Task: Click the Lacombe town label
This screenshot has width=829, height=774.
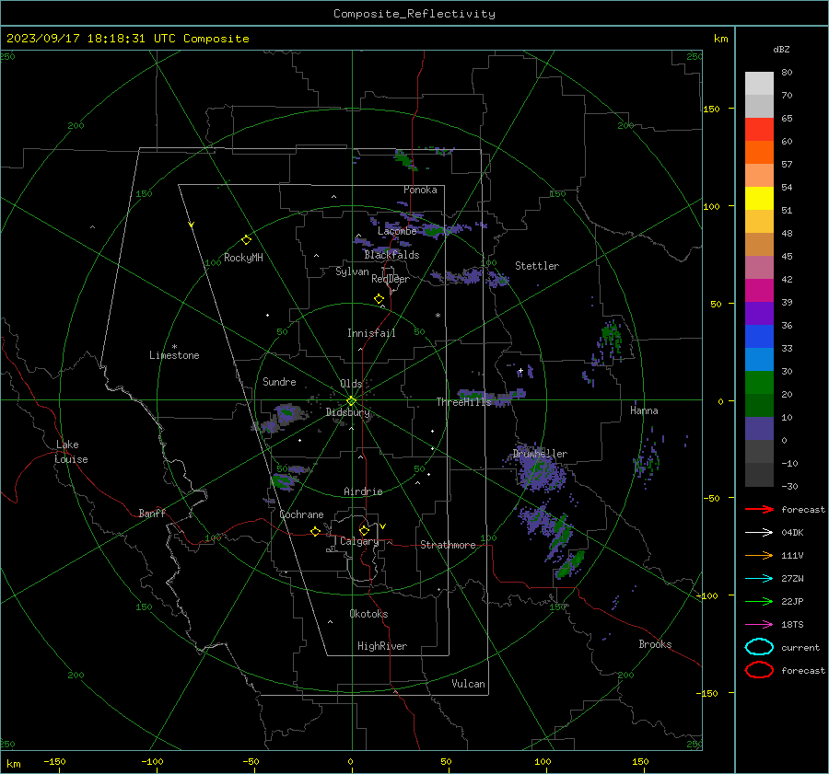Action: click(x=397, y=231)
